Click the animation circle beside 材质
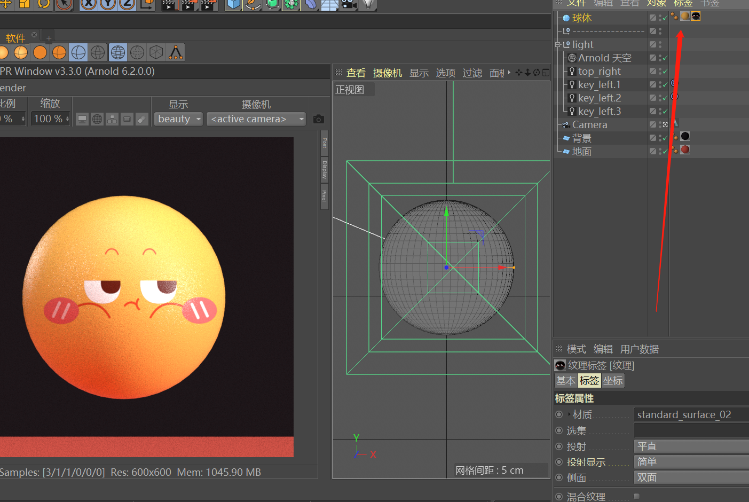 coord(559,414)
